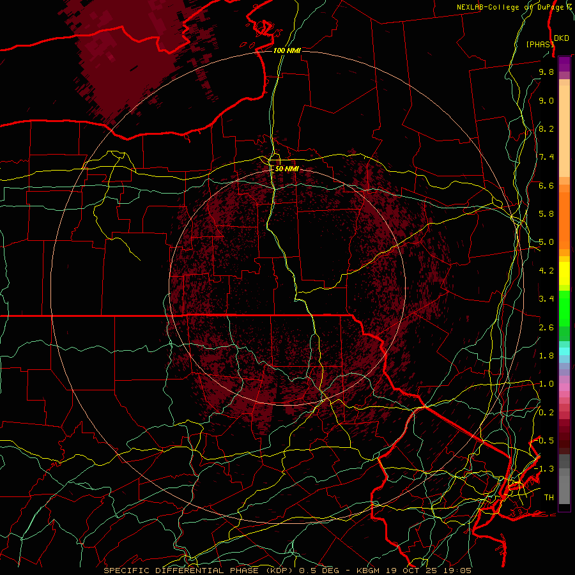Click the yellow color bar segment
Image resolution: width=575 pixels, height=575 pixels.
[x=564, y=273]
